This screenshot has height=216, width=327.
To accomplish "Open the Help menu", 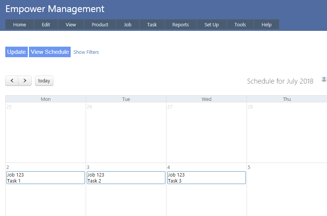I will (266, 24).
